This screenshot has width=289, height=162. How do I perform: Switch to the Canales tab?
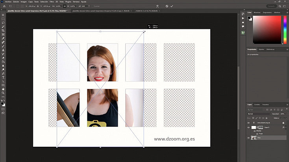[x=257, y=104]
